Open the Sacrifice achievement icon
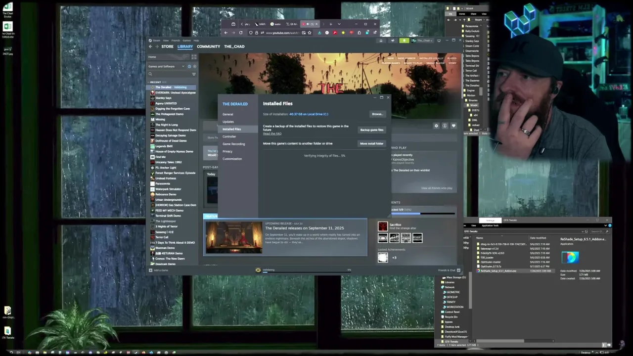The image size is (633, 356). [383, 227]
